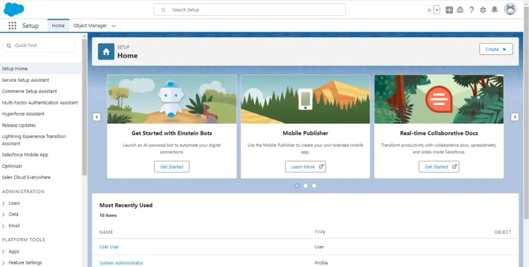Click the Collaborative Docs card image

(439, 99)
